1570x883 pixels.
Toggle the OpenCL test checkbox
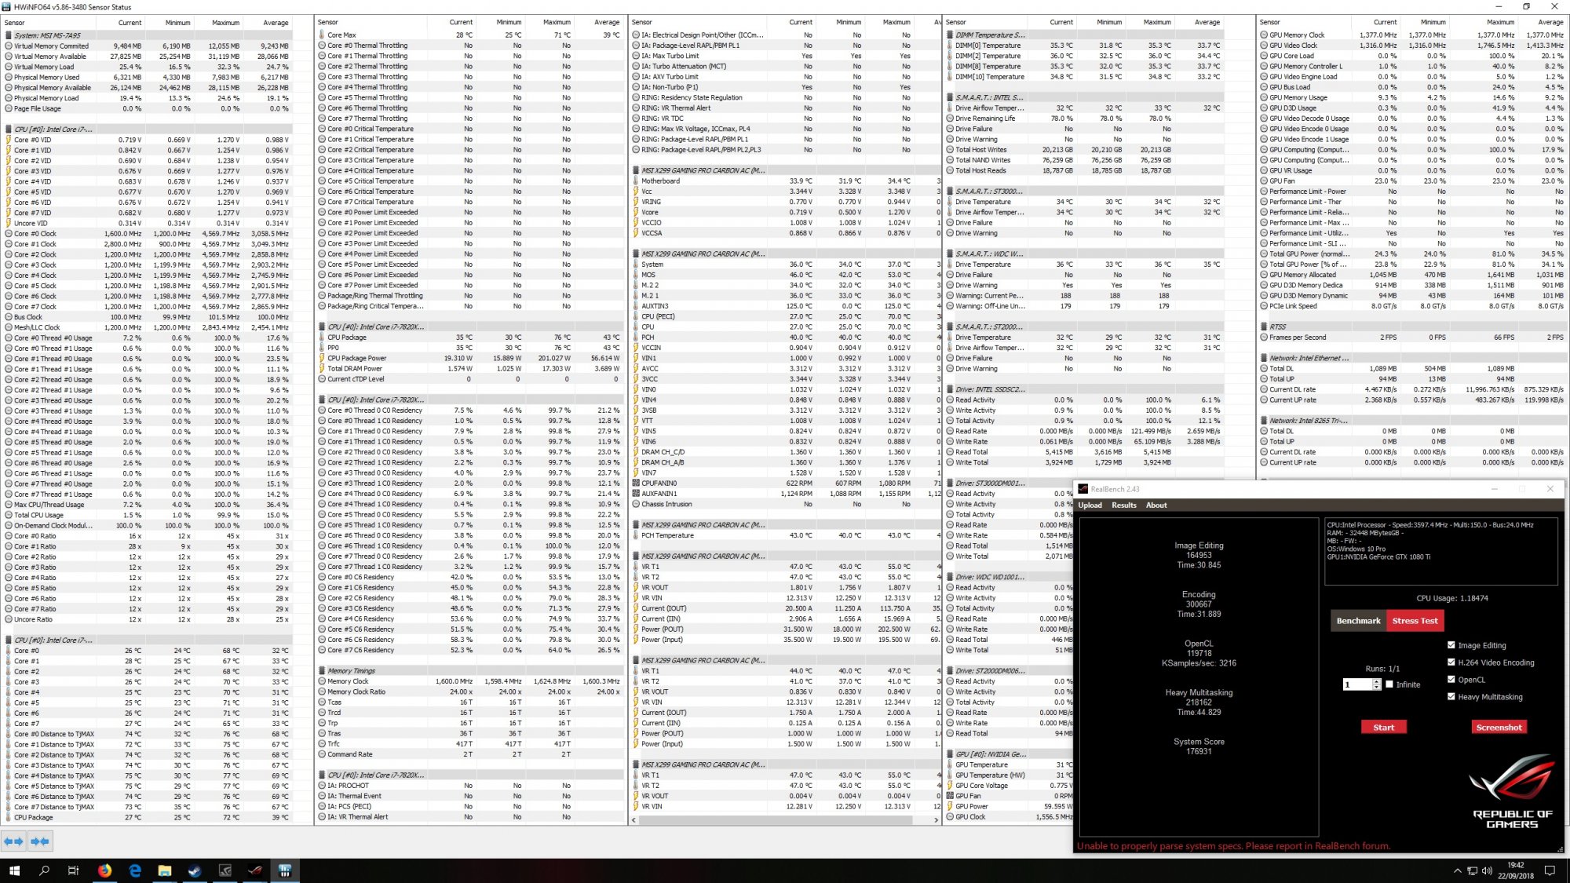1451,680
